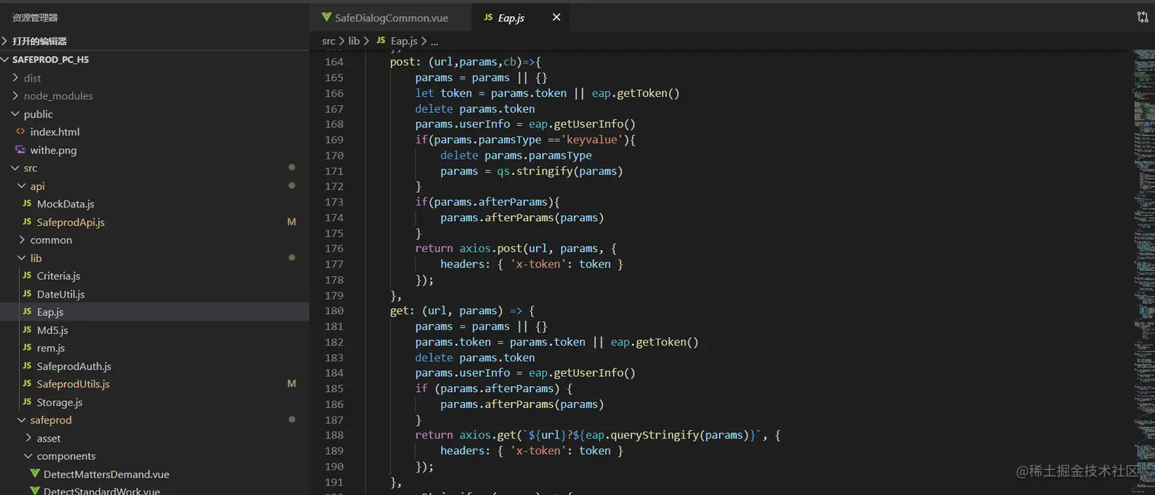
Task: Collapse the safeprod folder
Action: pyautogui.click(x=154, y=420)
